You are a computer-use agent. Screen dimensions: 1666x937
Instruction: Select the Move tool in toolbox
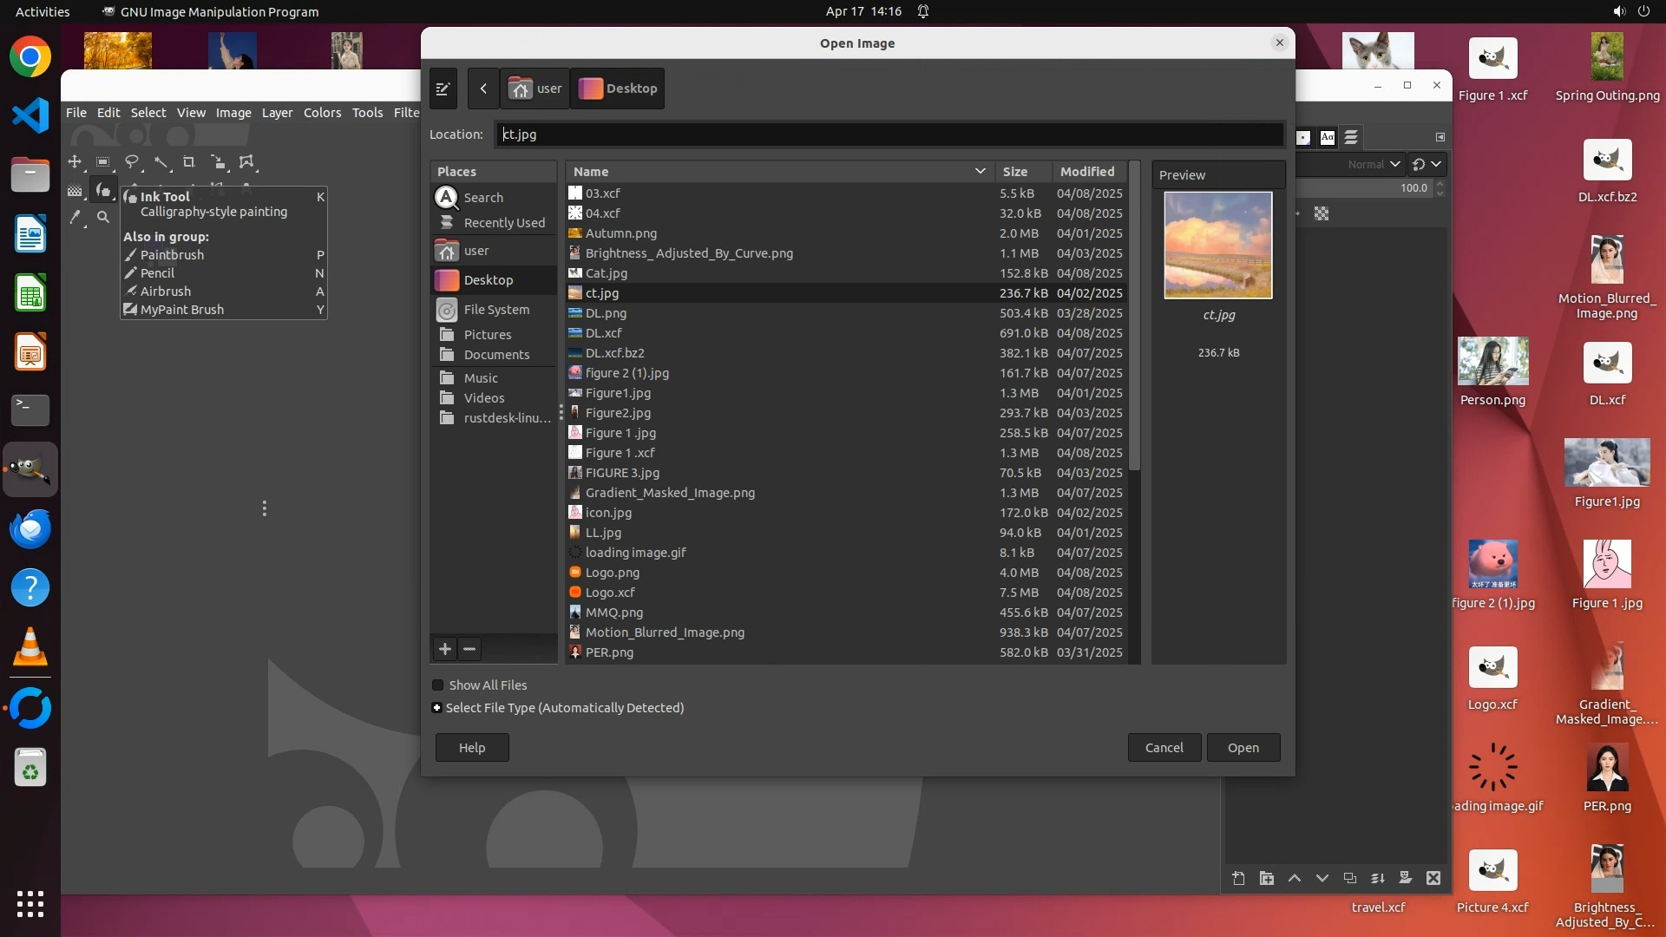[75, 162]
